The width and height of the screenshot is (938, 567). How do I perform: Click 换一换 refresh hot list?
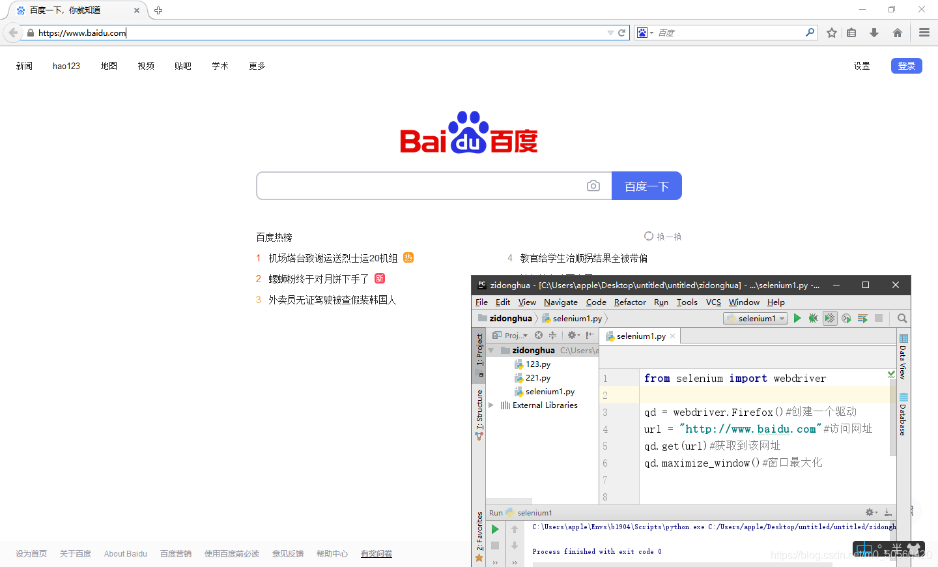coord(663,237)
